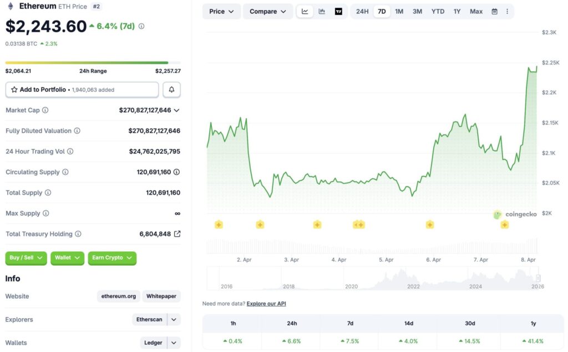This screenshot has width=568, height=352.
Task: Open the Price dropdown
Action: tap(221, 11)
